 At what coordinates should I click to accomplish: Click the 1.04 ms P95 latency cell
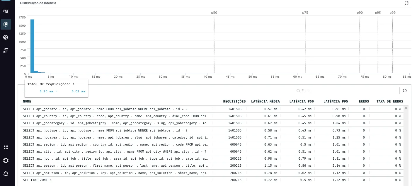coord(340,123)
